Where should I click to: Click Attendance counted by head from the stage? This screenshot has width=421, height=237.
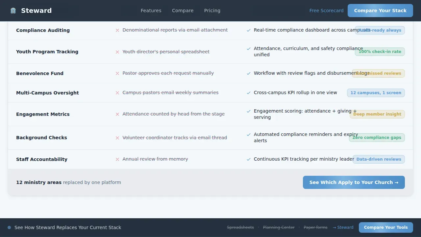pyautogui.click(x=174, y=114)
